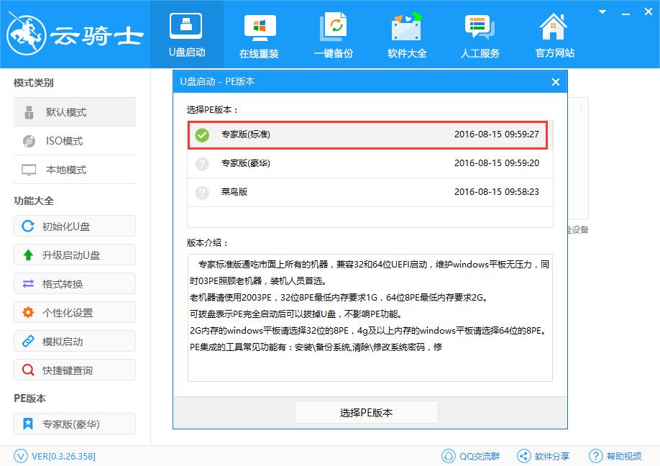Screen dimensions: 660x466
Task: Click the Windows monitor icon for 在线重装
Action: (260, 28)
